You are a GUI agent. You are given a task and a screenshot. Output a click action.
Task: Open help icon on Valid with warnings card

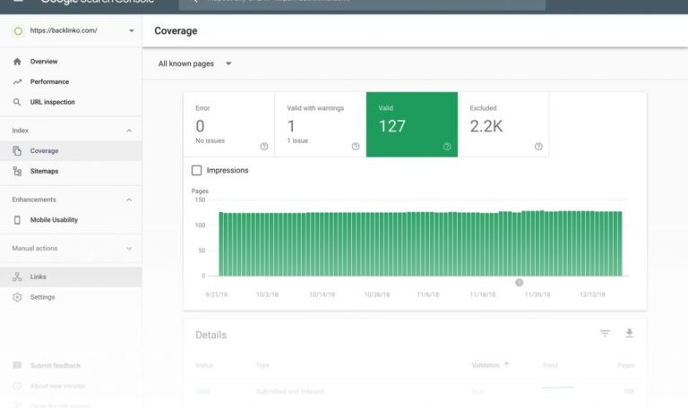click(356, 147)
